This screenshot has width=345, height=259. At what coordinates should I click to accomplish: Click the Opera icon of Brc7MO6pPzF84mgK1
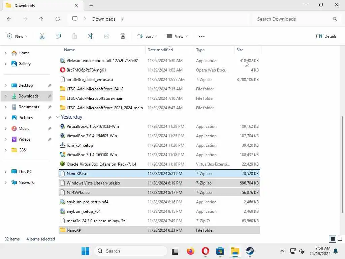[x=62, y=70]
